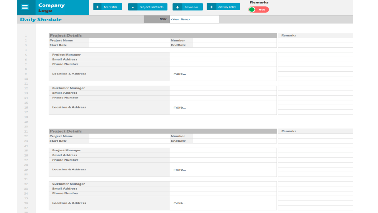Image resolution: width=378 pixels, height=213 pixels.
Task: Select the first Project Name input cell
Action: point(129,40)
